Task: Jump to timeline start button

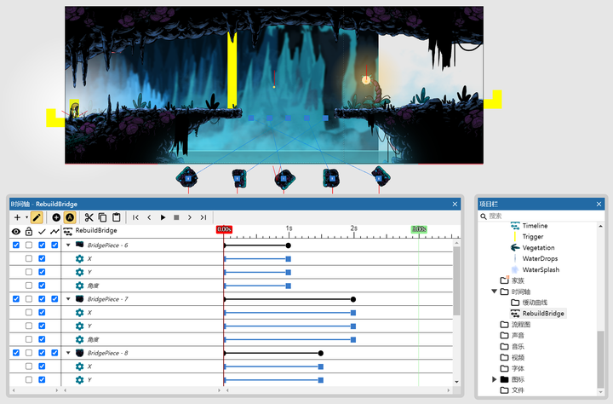Action: pos(135,217)
